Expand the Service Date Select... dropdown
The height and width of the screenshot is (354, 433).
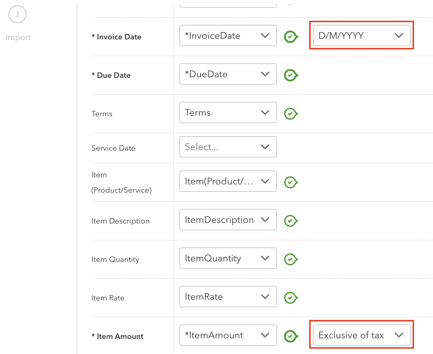point(228,147)
